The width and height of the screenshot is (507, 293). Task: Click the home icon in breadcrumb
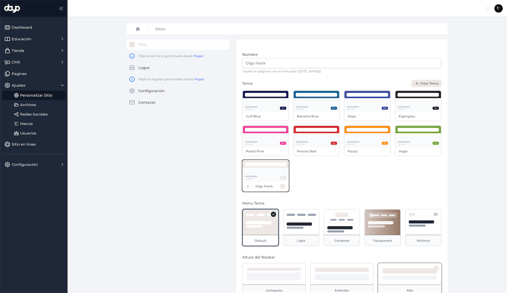point(138,29)
